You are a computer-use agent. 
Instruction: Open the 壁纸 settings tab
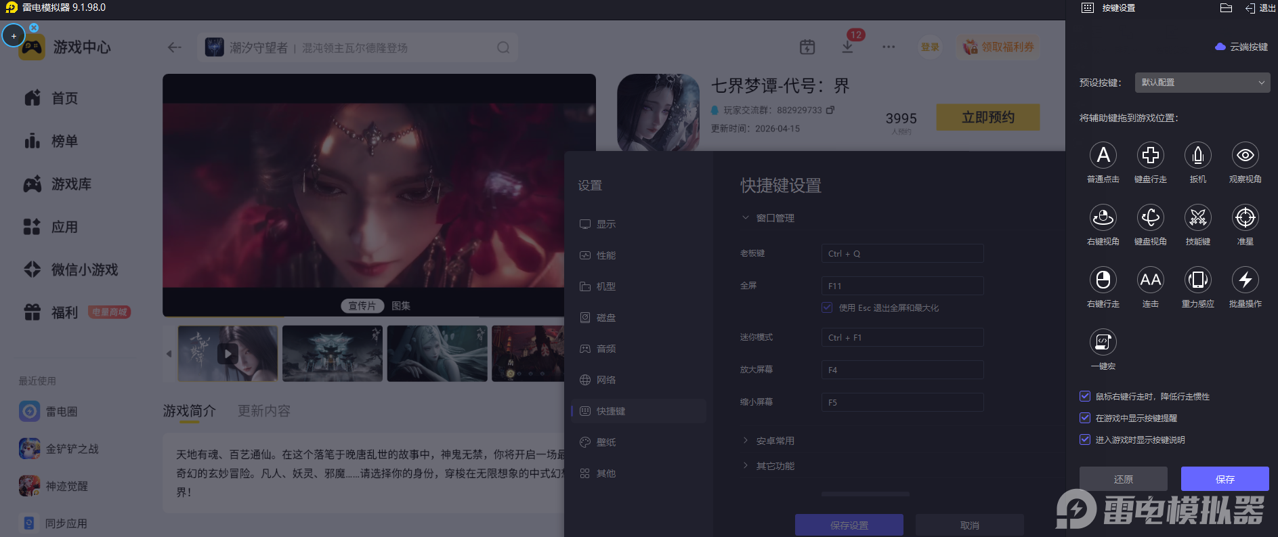(639, 442)
